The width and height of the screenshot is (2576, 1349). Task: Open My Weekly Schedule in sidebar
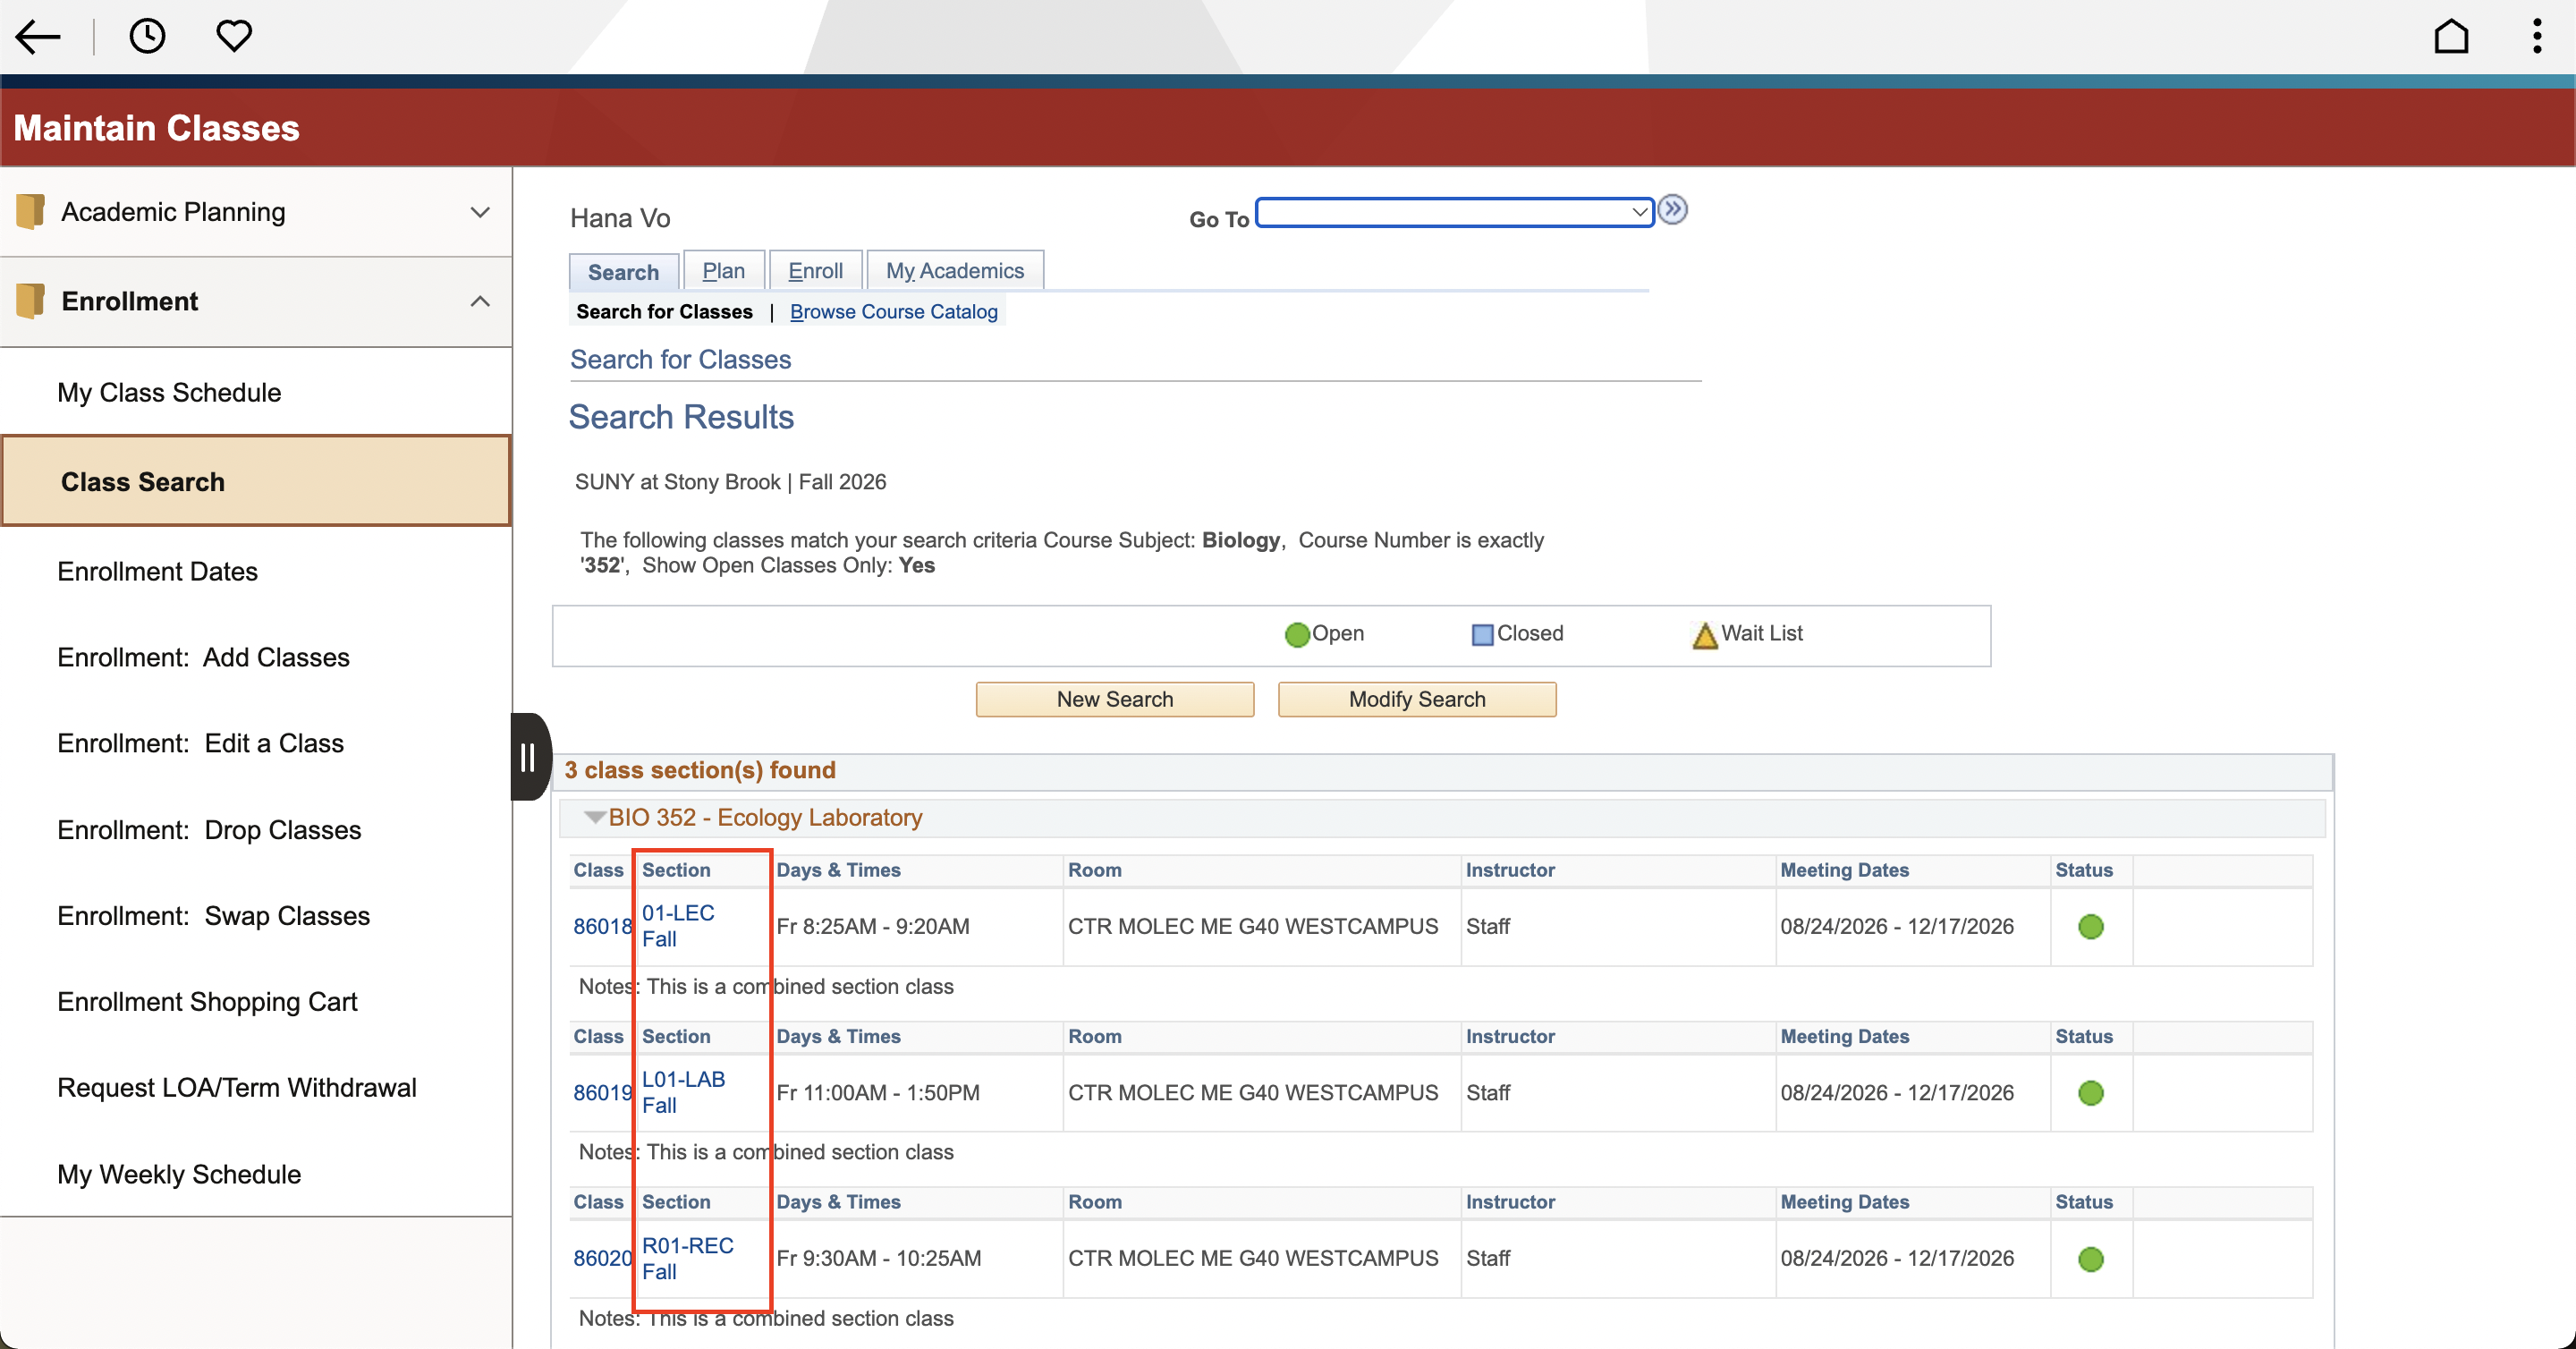click(256, 1174)
